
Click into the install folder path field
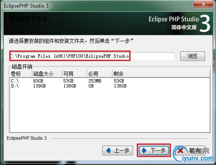[x=92, y=56]
